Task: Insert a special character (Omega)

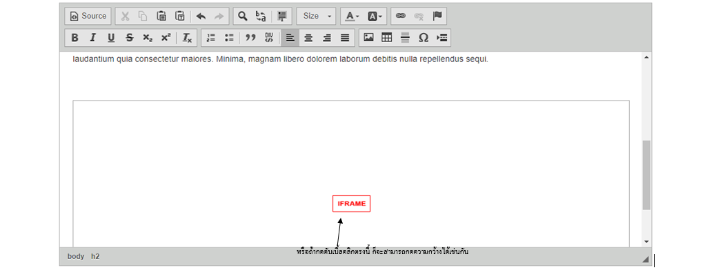Action: (x=424, y=38)
